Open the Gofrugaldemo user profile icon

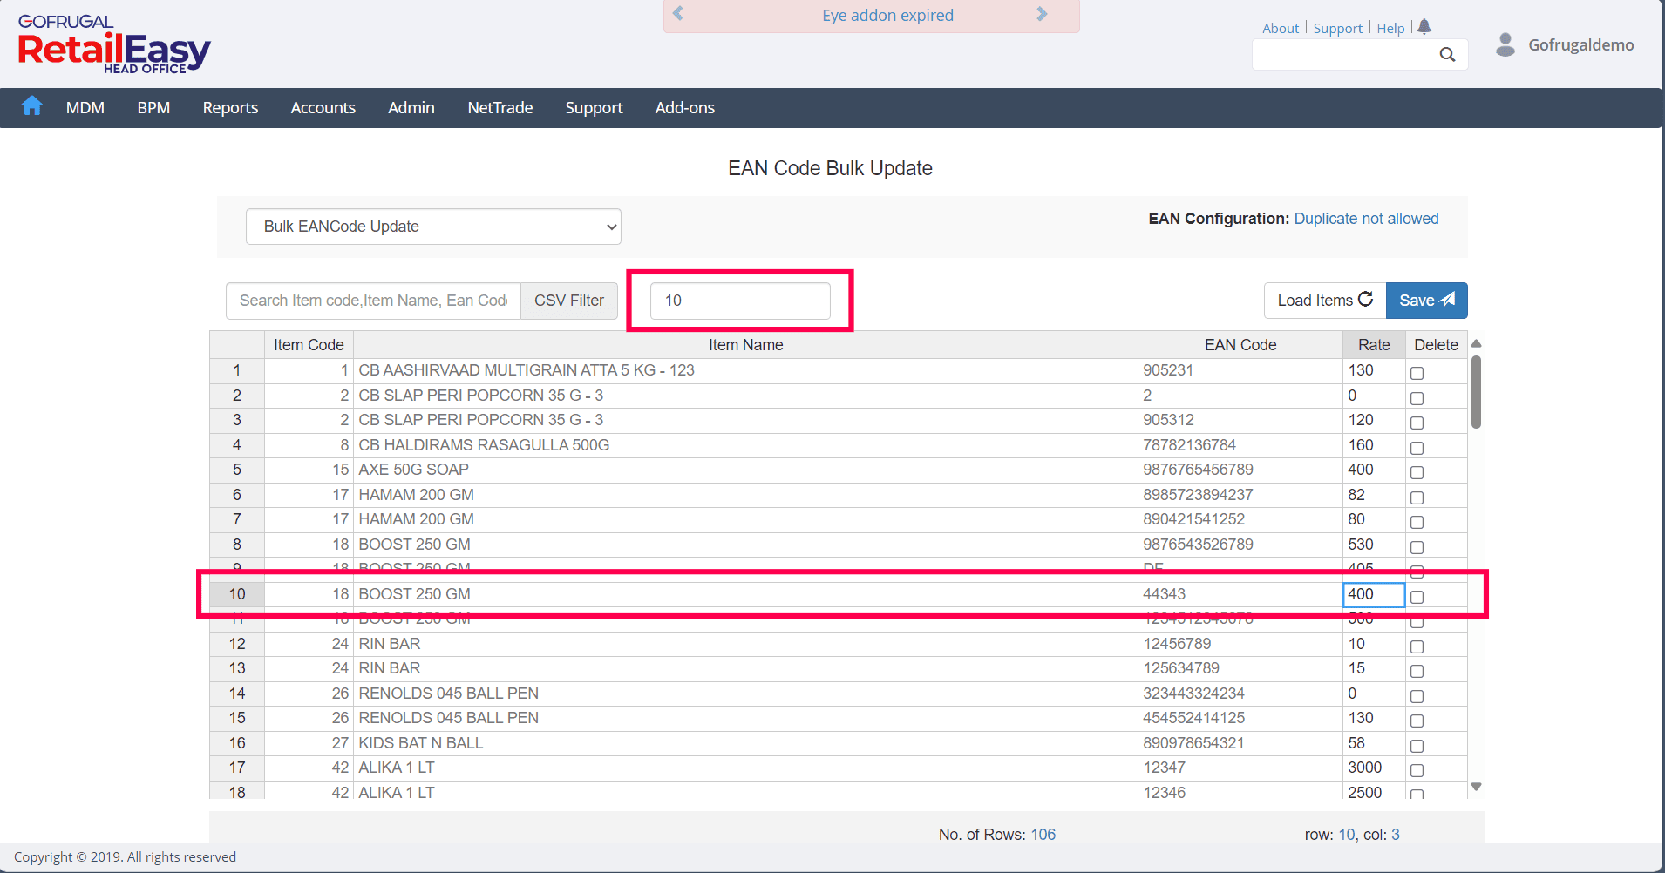[1505, 44]
